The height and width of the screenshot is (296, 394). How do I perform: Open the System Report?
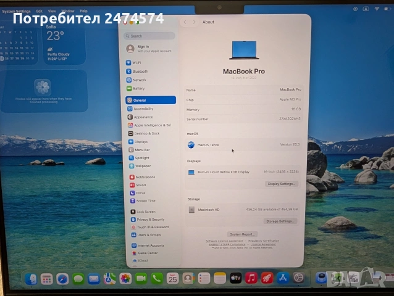coord(242,234)
